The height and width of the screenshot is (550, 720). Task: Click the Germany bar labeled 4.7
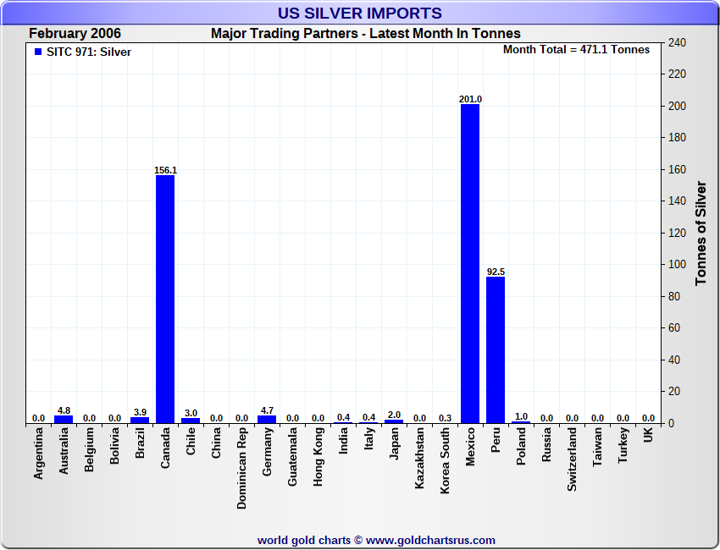pyautogui.click(x=267, y=419)
